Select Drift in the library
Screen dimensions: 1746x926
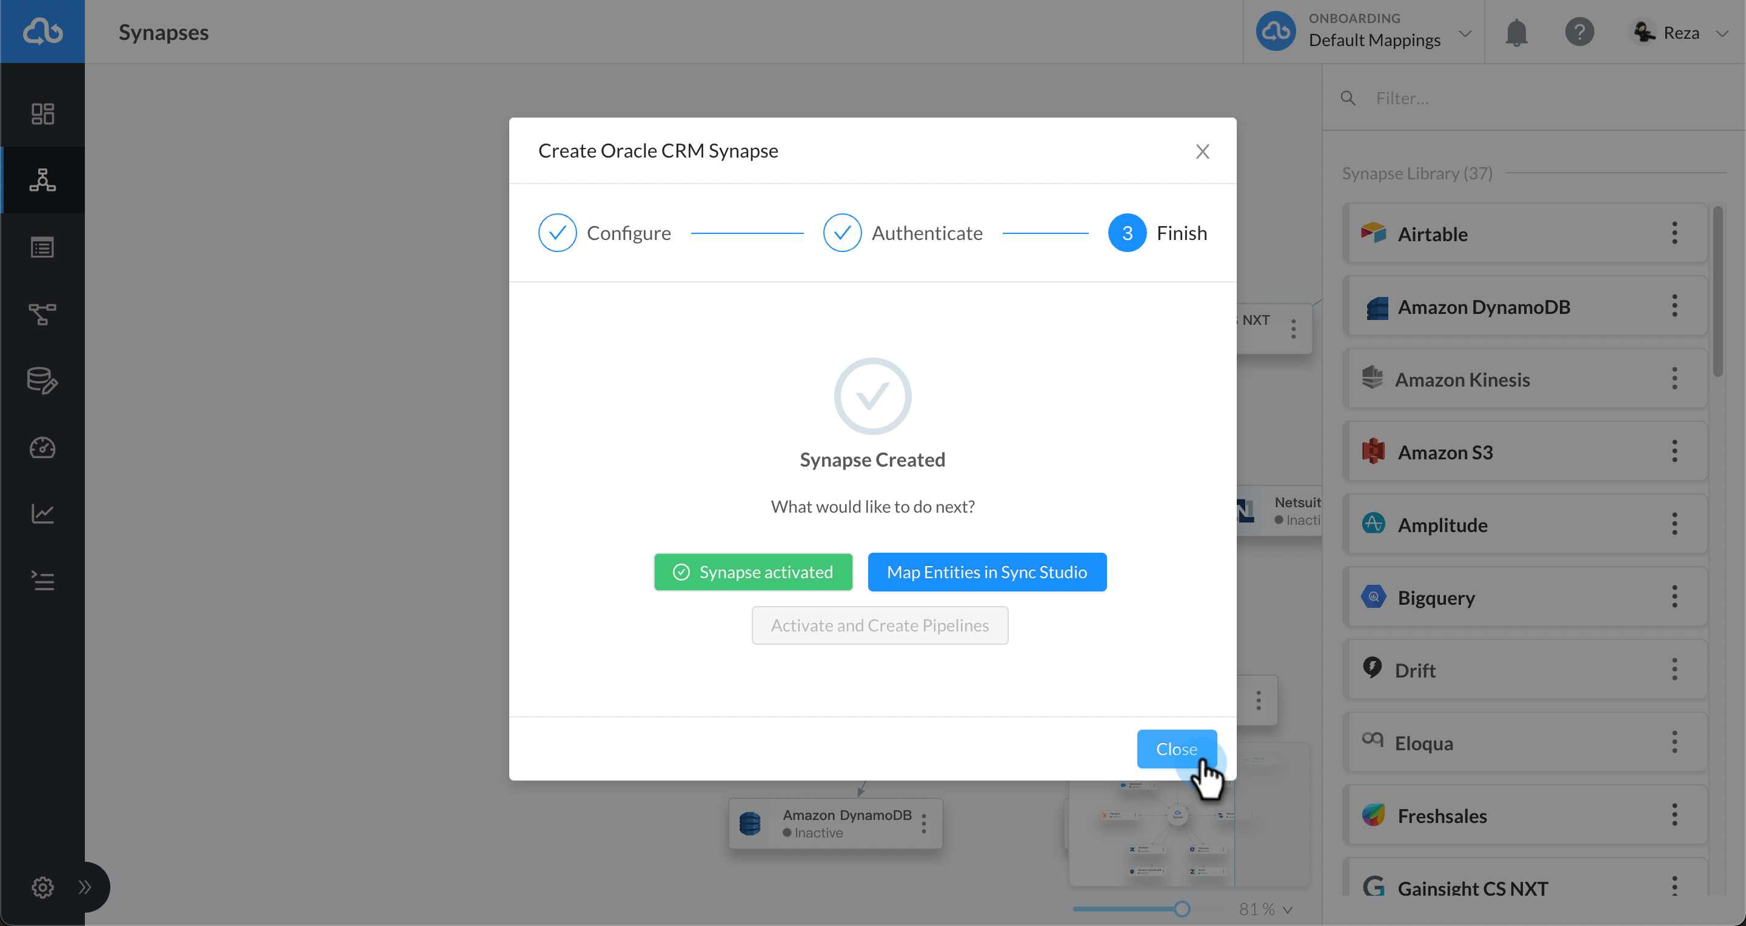click(x=1525, y=670)
